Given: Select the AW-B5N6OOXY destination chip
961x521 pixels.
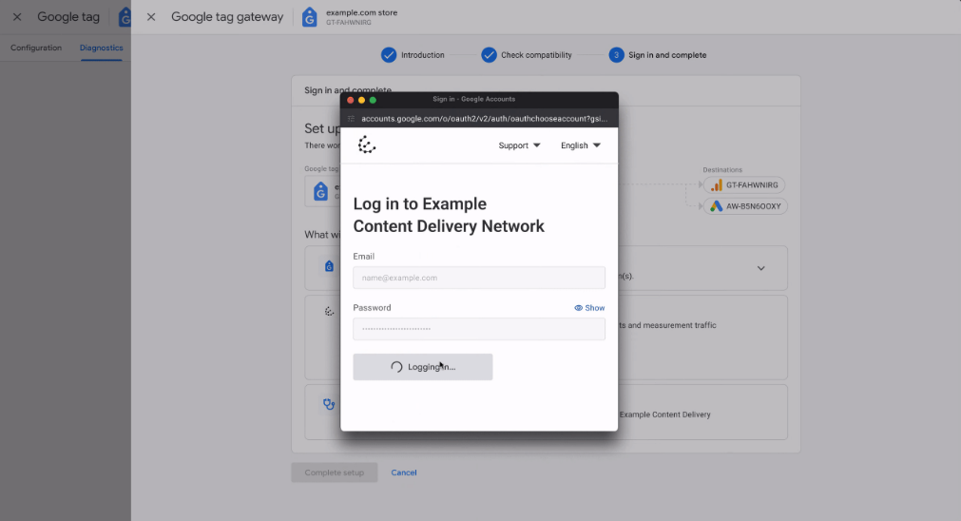Looking at the screenshot, I should coord(745,206).
